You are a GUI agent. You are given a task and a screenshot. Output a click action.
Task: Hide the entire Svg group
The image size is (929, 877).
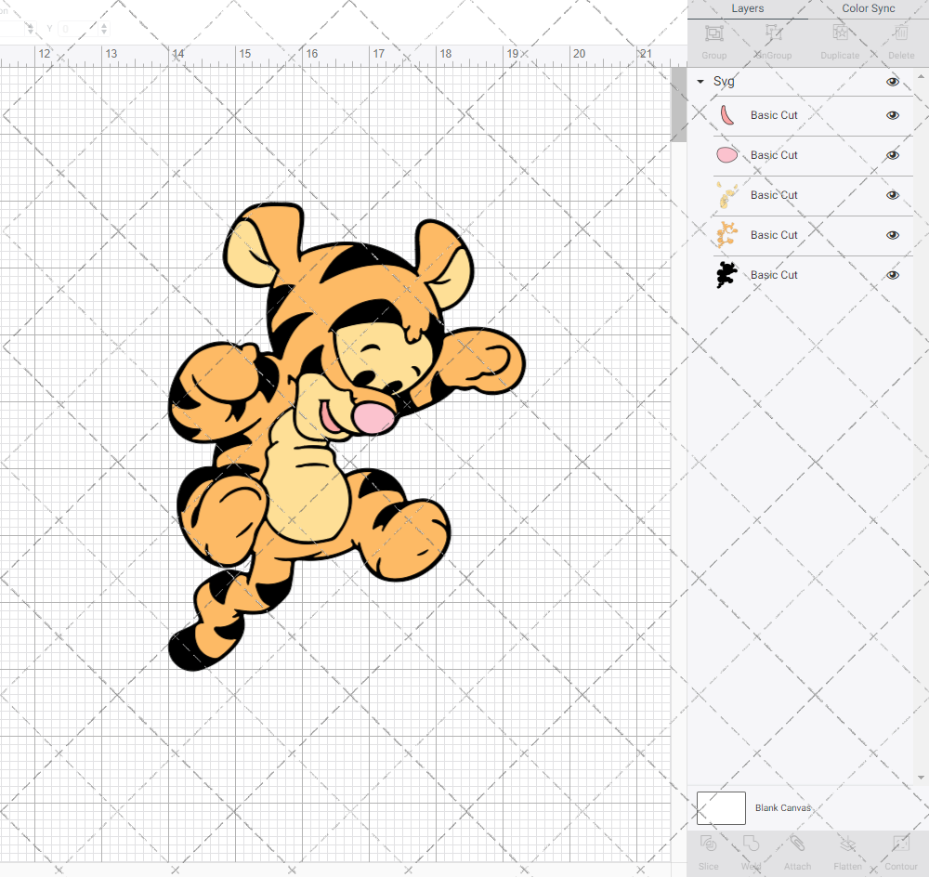pyautogui.click(x=892, y=82)
